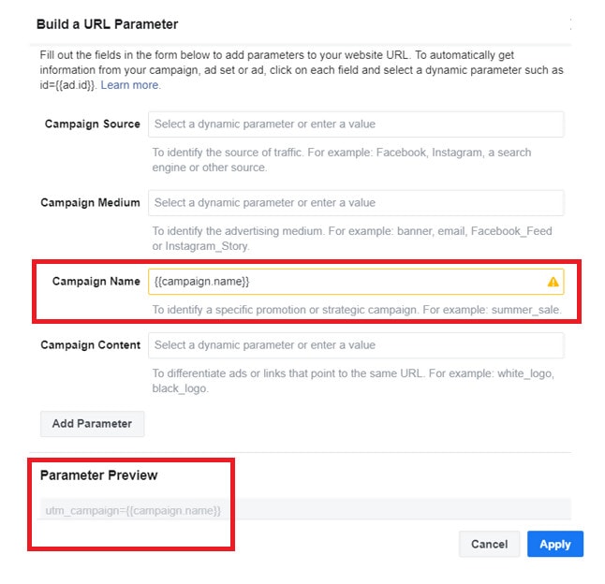Click the Campaign Name field containing {{campaign.name}}
This screenshot has height=584, width=605.
(x=347, y=282)
